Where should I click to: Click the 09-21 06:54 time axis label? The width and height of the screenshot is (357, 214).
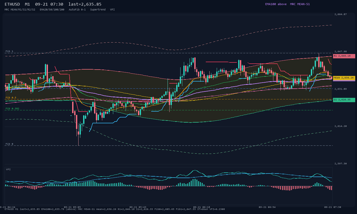pos(267,207)
